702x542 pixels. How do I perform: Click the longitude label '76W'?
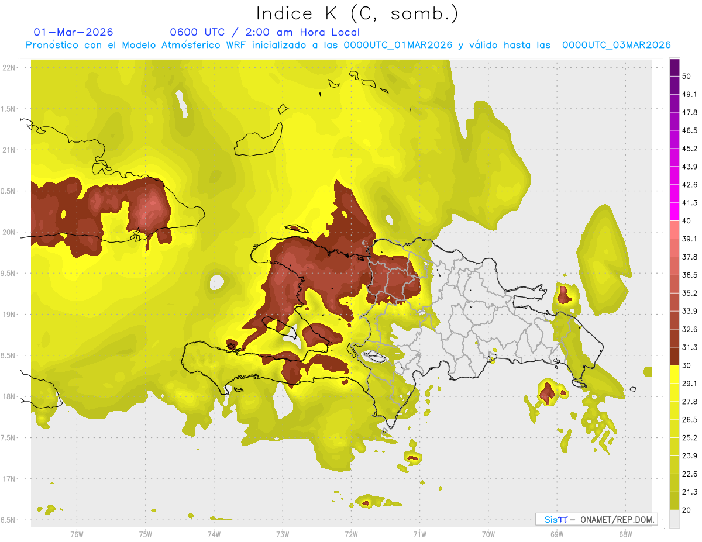pyautogui.click(x=77, y=534)
